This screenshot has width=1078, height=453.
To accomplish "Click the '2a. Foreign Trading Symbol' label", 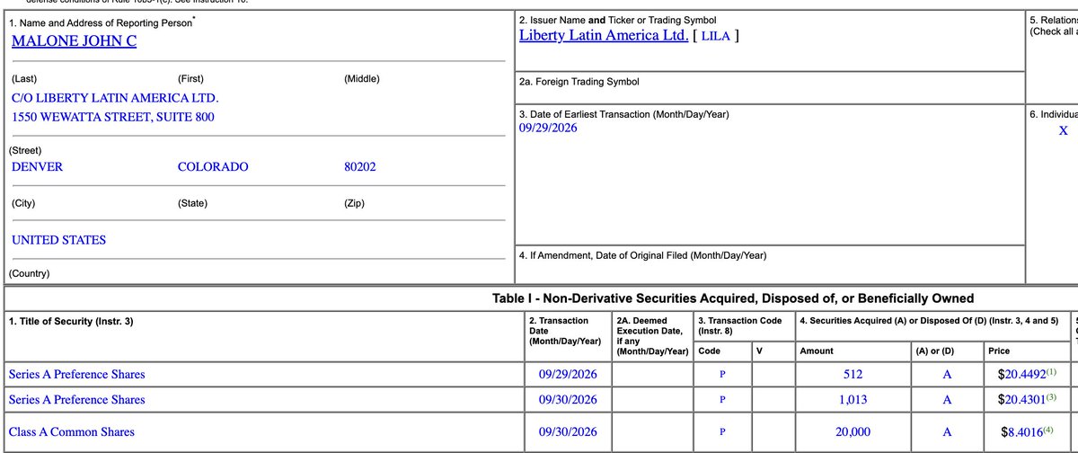I will [x=579, y=82].
